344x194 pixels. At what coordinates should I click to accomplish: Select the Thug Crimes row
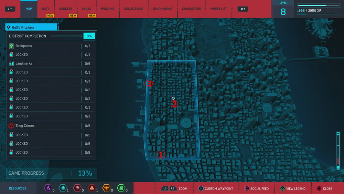click(x=51, y=126)
